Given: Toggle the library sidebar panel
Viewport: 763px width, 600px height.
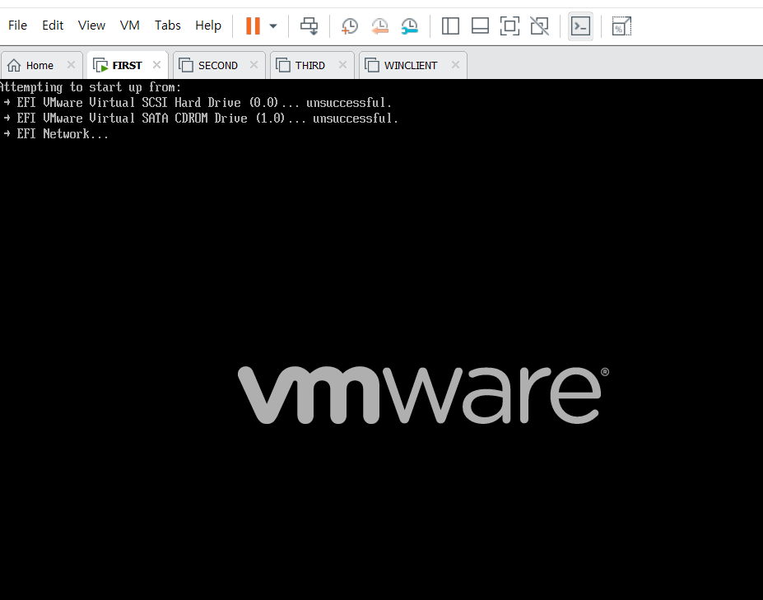Looking at the screenshot, I should tap(450, 26).
